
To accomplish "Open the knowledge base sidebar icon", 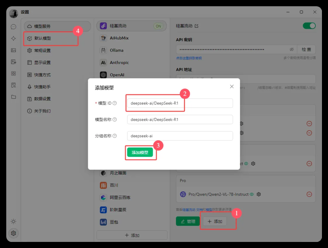I will (13, 85).
